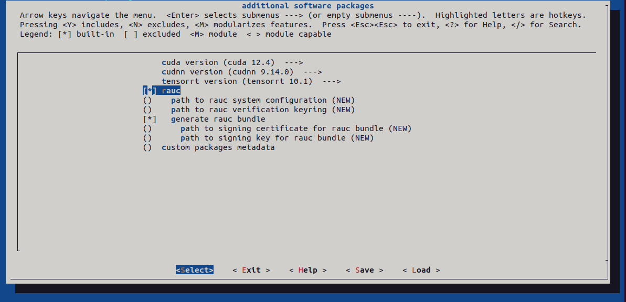Open the cuda version submenu
Image resolution: width=626 pixels, height=302 pixels.
(232, 62)
